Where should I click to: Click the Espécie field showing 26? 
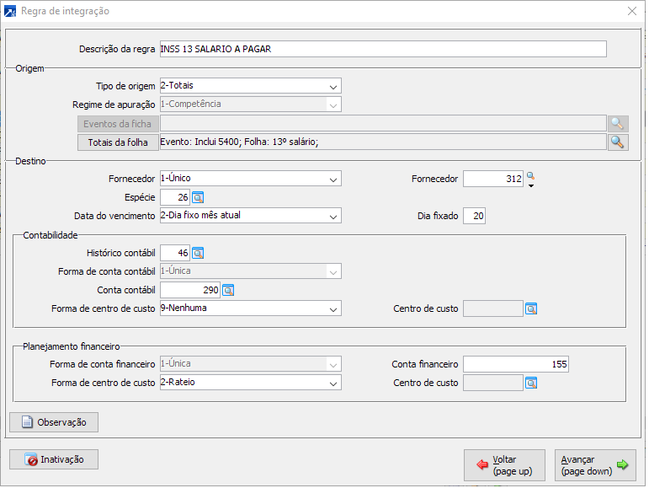(x=175, y=197)
